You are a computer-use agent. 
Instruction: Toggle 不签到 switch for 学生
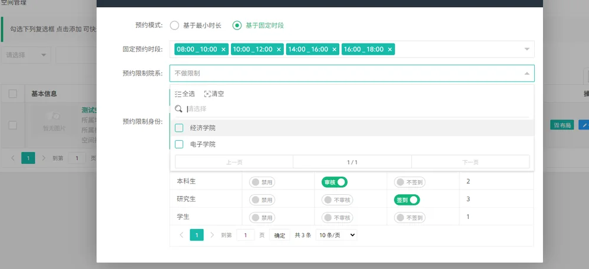pos(410,218)
